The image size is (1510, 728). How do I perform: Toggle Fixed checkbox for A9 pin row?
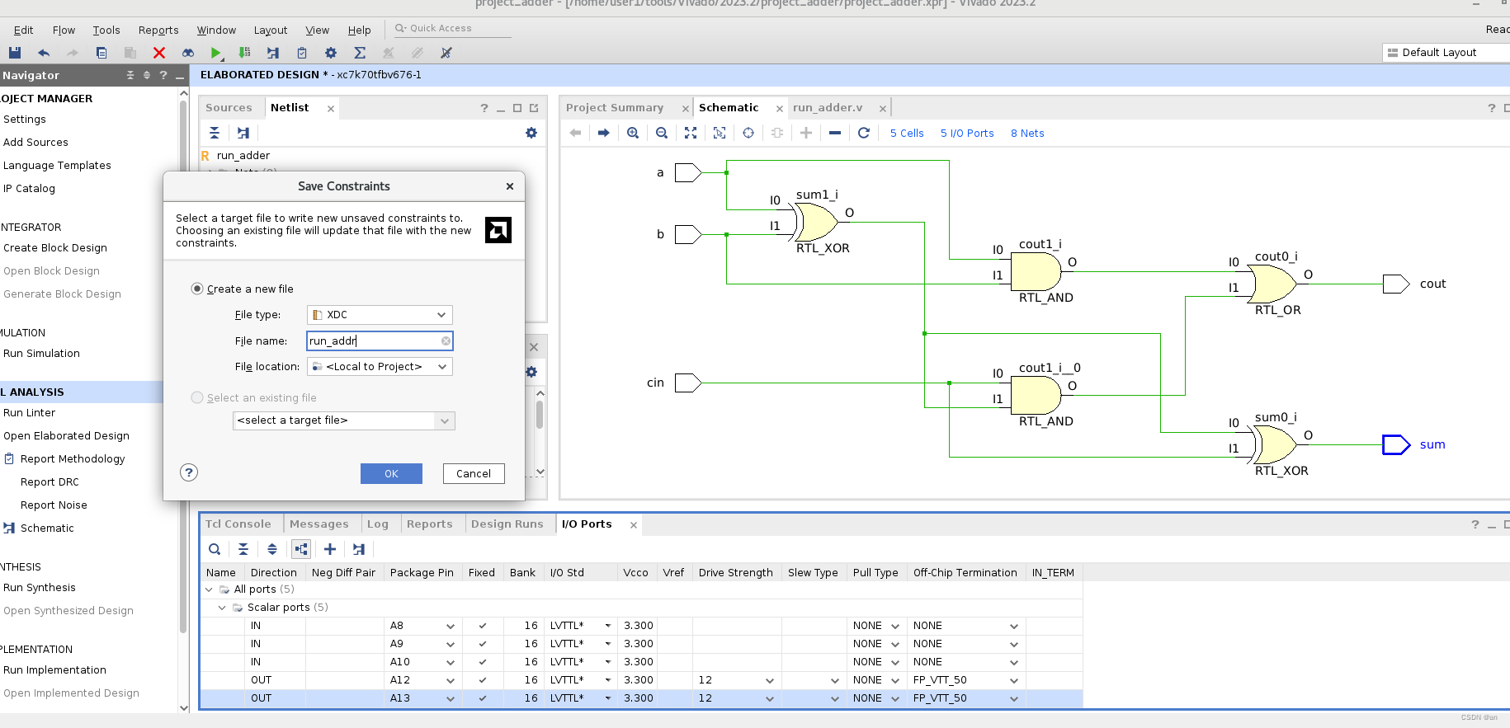click(483, 644)
